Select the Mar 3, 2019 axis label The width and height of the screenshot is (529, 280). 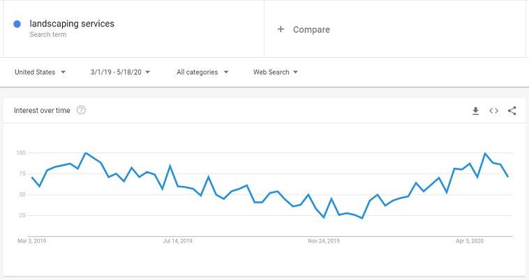(31, 241)
